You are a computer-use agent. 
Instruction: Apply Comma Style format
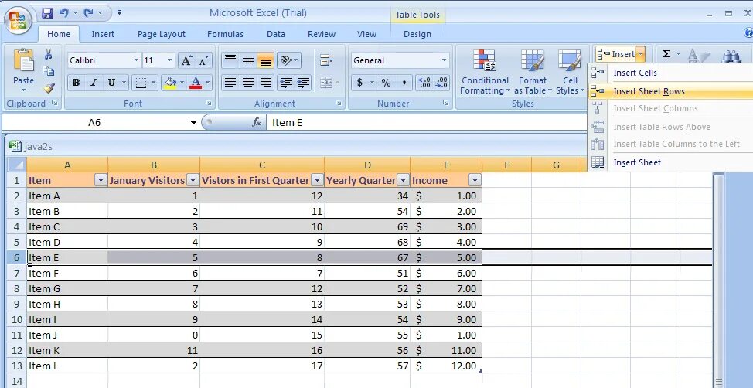tap(404, 83)
